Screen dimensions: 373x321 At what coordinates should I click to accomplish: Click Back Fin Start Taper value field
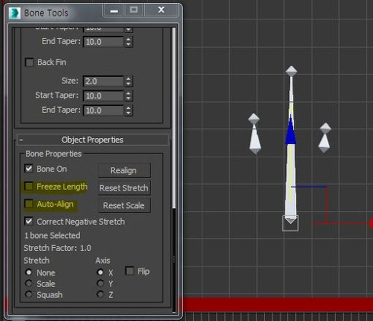point(104,96)
